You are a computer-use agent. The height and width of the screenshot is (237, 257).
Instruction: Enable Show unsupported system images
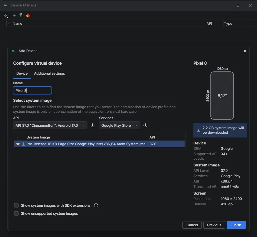[16, 213]
